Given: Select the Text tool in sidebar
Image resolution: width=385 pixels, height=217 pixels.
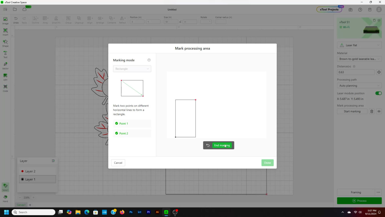Looking at the screenshot, I should pos(5,54).
